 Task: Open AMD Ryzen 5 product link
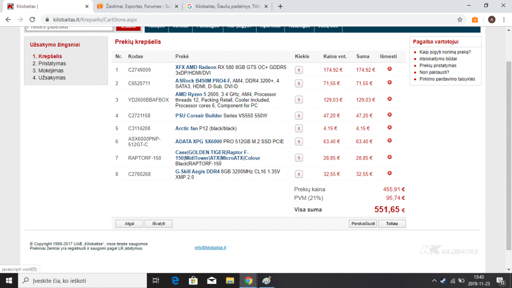(x=190, y=94)
